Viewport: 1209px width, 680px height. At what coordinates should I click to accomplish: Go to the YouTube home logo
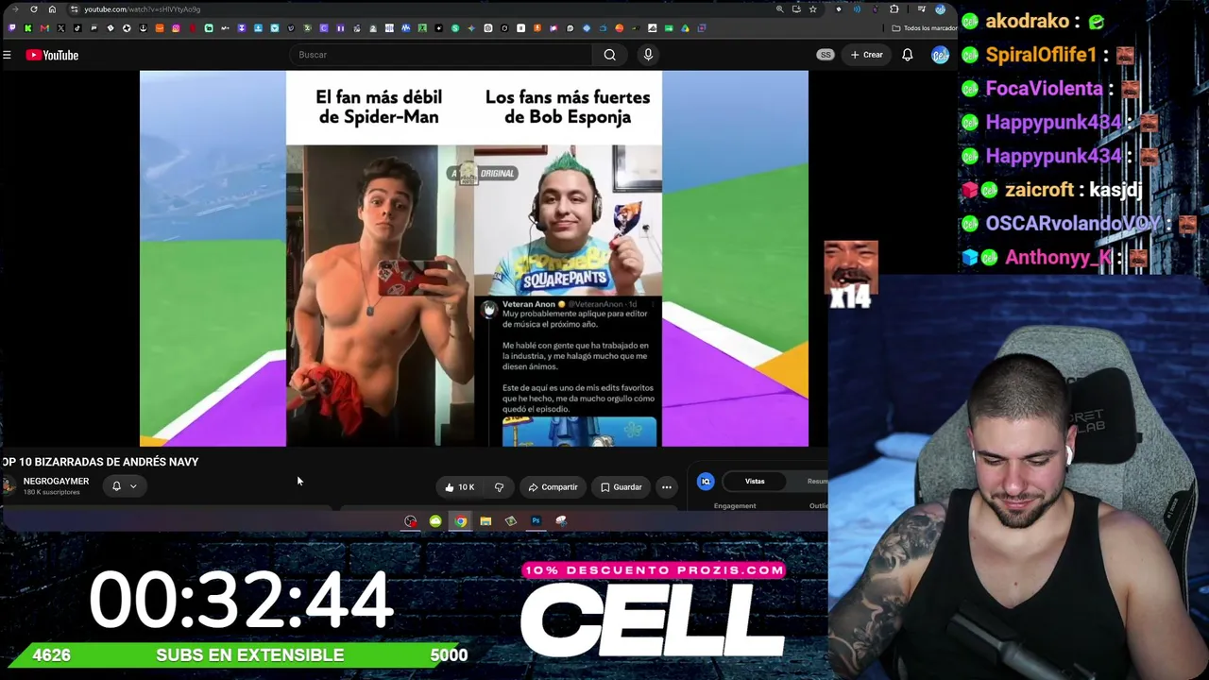point(53,55)
